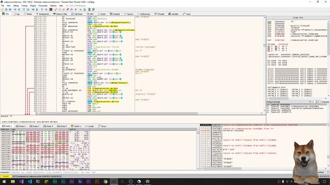The height and width of the screenshot is (185, 330).
Task: Open the Options menu
Action: click(53, 6)
